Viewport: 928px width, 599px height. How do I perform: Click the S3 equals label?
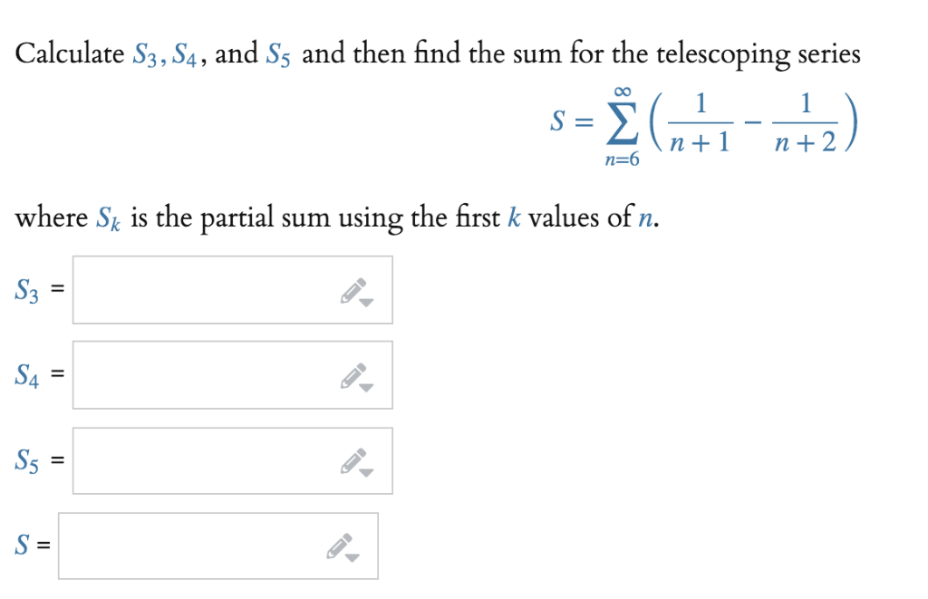coord(55,288)
